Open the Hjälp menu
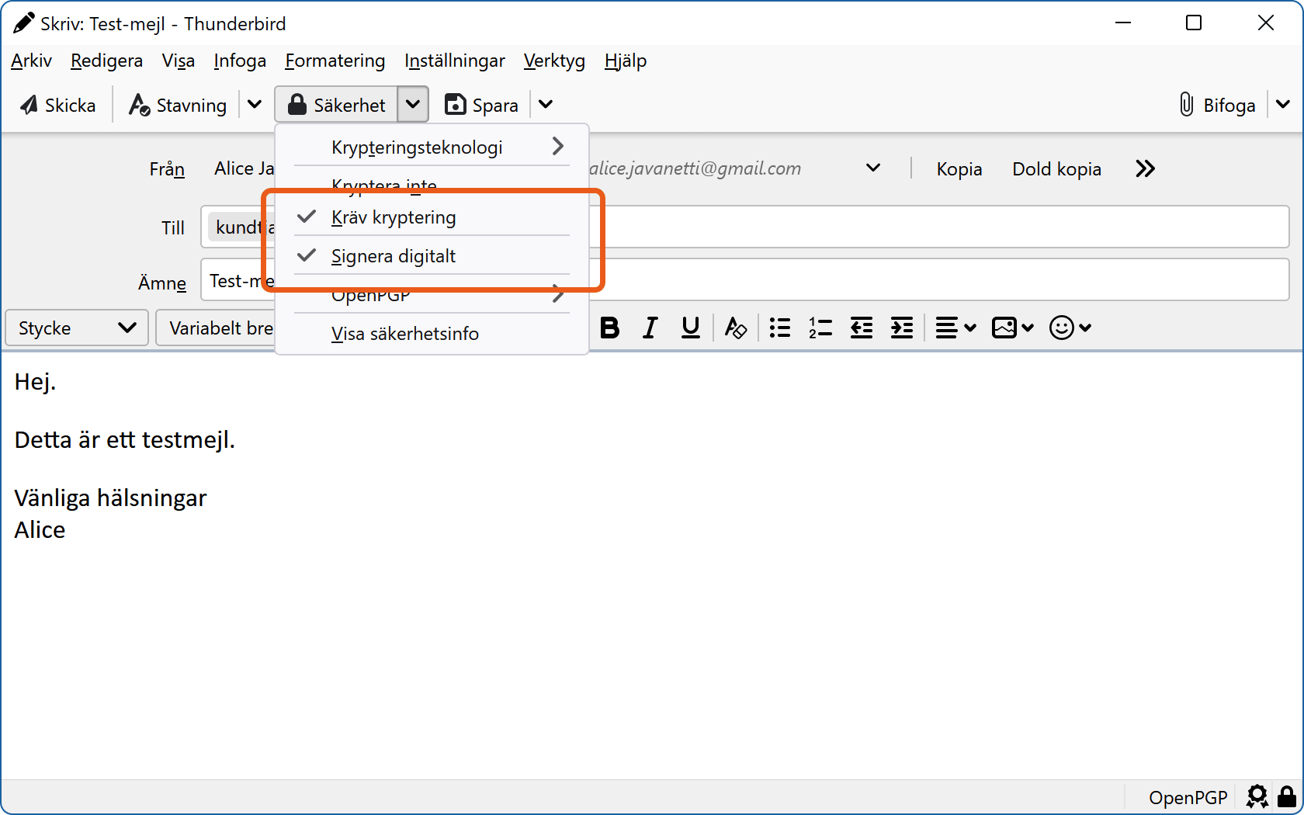 coord(625,61)
